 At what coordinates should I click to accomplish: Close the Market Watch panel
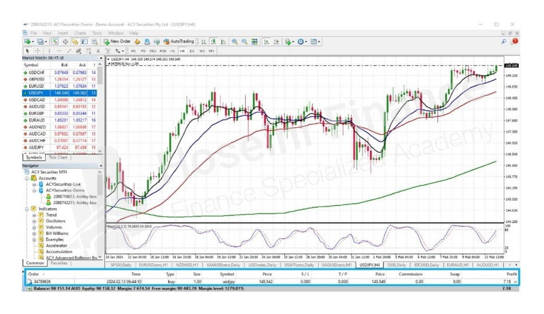[101, 58]
